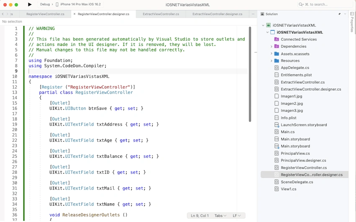The width and height of the screenshot is (356, 222).
Task: Click the LaunchScreen.storyboard file icon
Action: tap(276, 125)
